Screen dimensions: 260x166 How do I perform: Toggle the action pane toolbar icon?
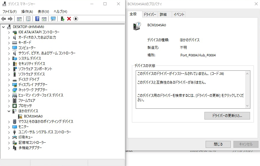(44, 19)
